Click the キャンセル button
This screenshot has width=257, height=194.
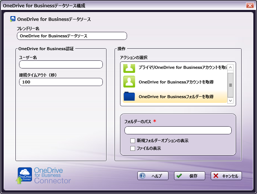(x=226, y=176)
